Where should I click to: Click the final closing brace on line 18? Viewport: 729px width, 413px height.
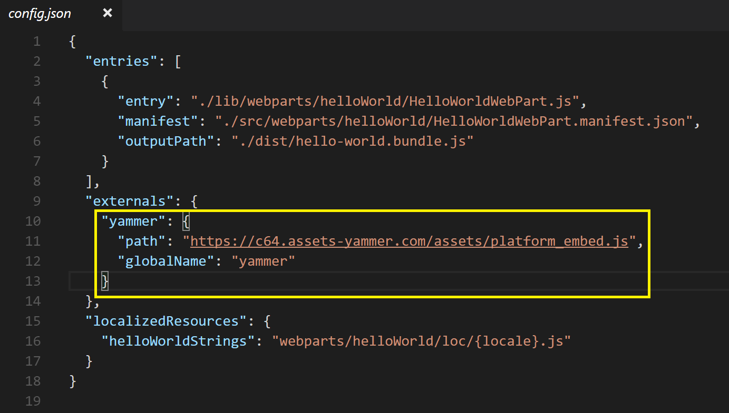click(x=73, y=381)
